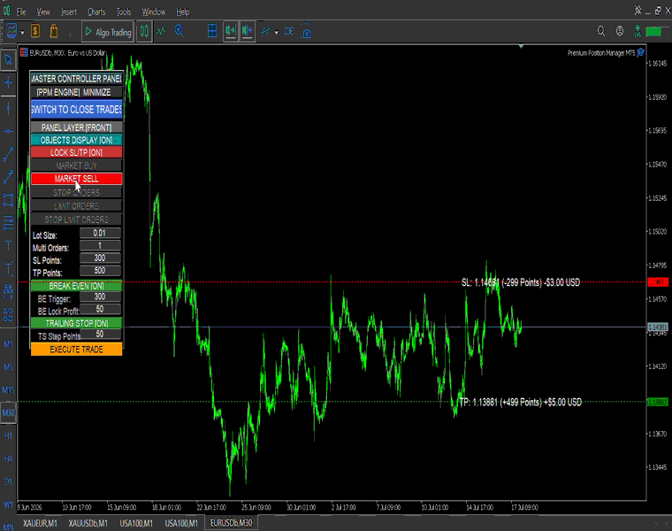Toggle BREAK EVEN [ON] button

76,286
